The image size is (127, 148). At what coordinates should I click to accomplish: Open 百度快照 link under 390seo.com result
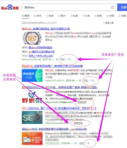[x=82, y=102]
